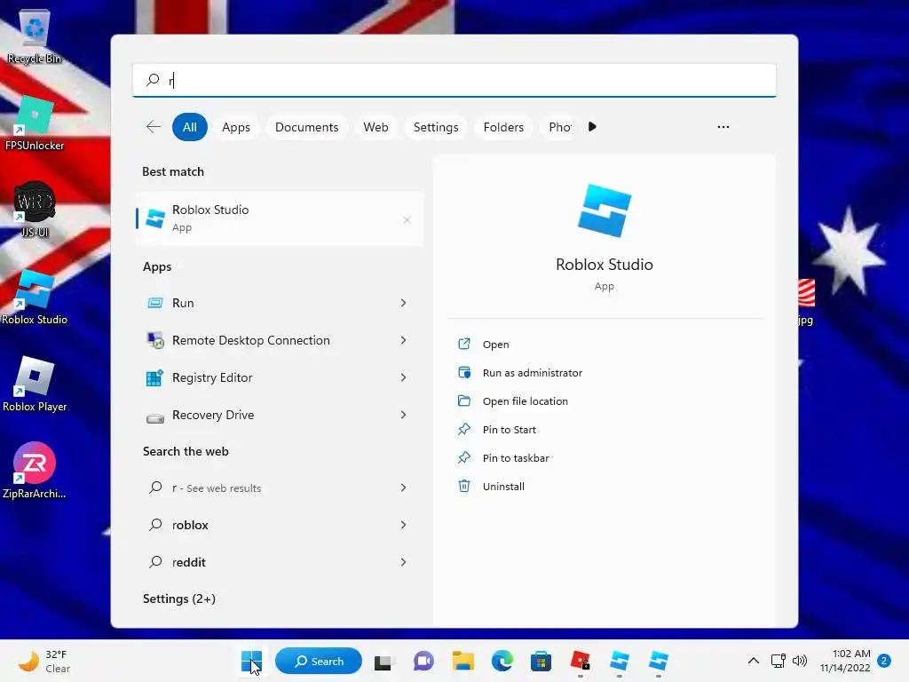Viewport: 909px width, 682px height.
Task: Open network status in system tray
Action: [778, 661]
